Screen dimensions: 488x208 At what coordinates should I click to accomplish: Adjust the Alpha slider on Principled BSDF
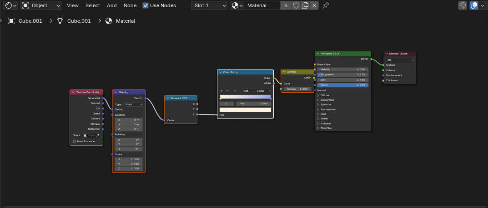click(343, 85)
